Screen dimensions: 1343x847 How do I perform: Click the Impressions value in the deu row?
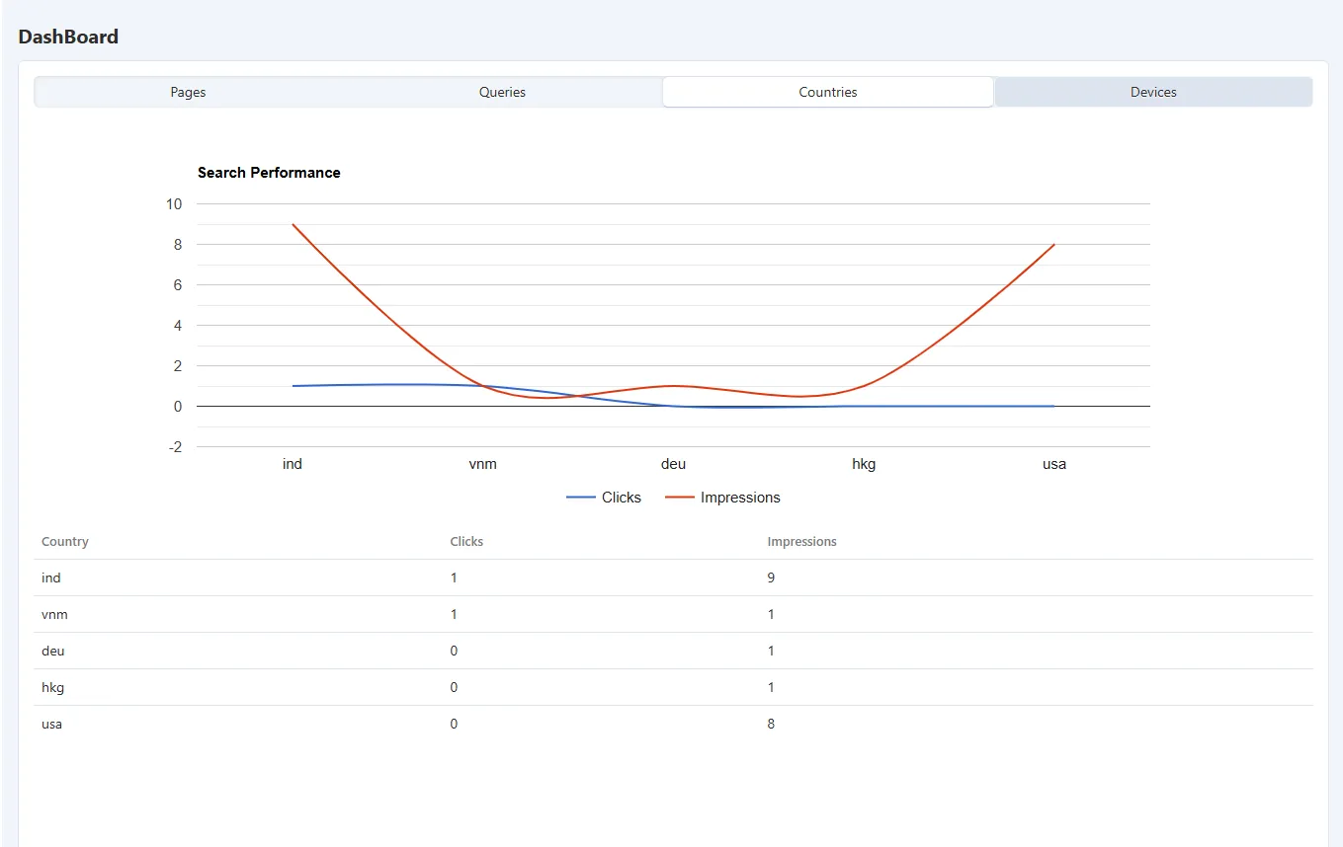point(771,652)
